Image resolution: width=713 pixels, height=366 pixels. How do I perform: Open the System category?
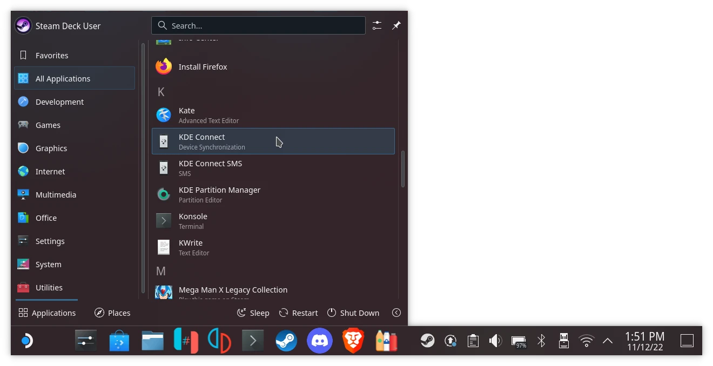[x=75, y=264]
